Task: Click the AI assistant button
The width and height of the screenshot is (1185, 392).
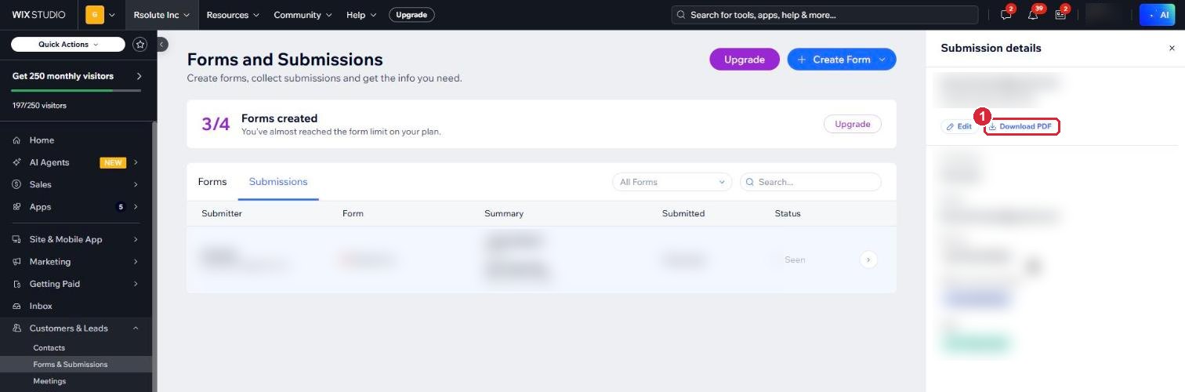Action: (x=1157, y=15)
